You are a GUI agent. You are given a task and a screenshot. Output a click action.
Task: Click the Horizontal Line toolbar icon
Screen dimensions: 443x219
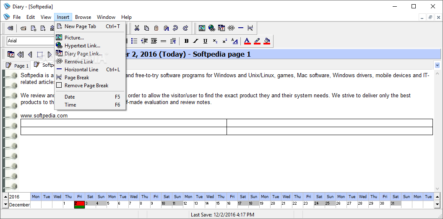point(241,28)
